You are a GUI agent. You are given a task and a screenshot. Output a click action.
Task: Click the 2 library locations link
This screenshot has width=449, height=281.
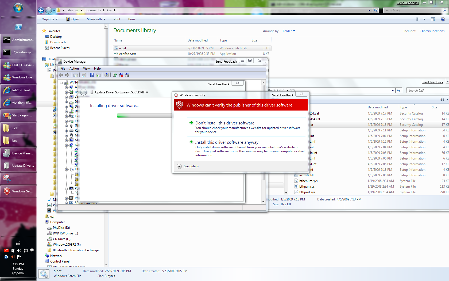[432, 31]
